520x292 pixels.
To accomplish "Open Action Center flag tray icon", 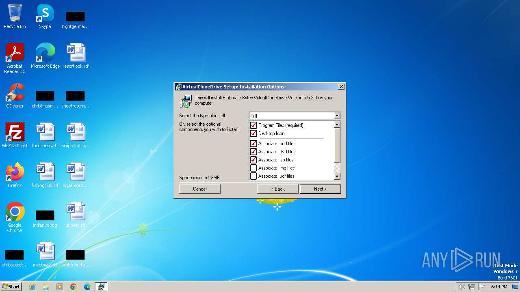I will (481, 287).
